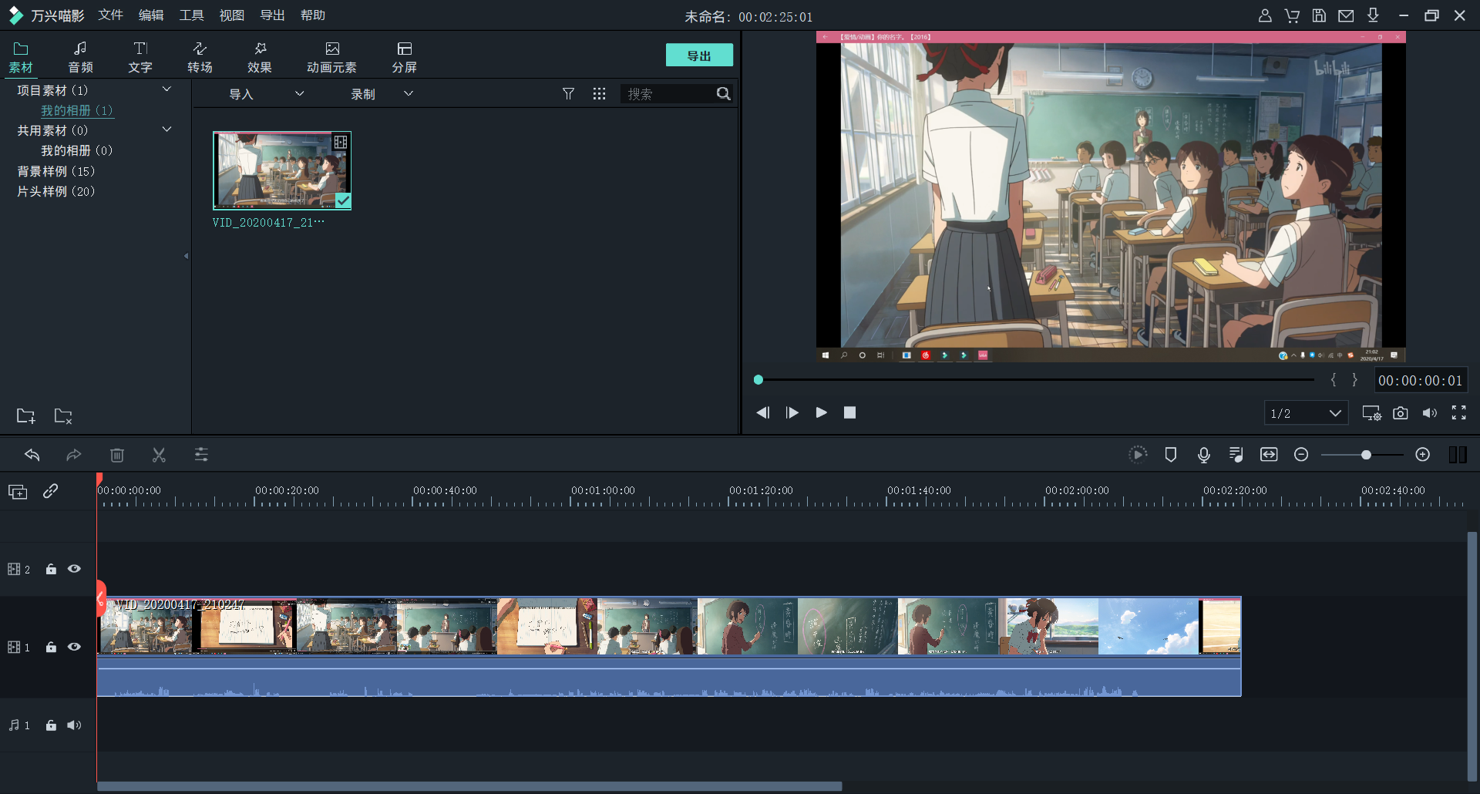This screenshot has height=794, width=1480.
Task: Click the trash delete icon in timeline toolbar
Action: pyautogui.click(x=117, y=455)
